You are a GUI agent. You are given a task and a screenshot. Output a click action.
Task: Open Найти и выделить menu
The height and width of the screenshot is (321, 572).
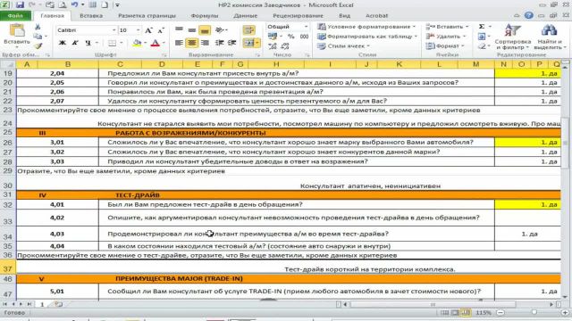[x=550, y=37]
